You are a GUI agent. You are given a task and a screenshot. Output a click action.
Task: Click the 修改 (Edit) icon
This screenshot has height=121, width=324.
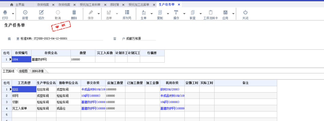tap(41, 13)
